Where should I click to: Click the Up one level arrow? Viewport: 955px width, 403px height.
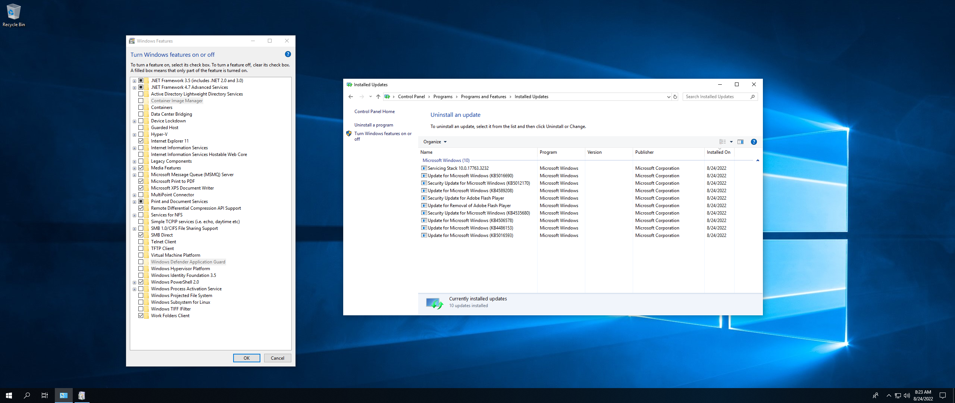coord(378,97)
